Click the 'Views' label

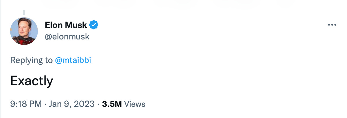[134, 104]
